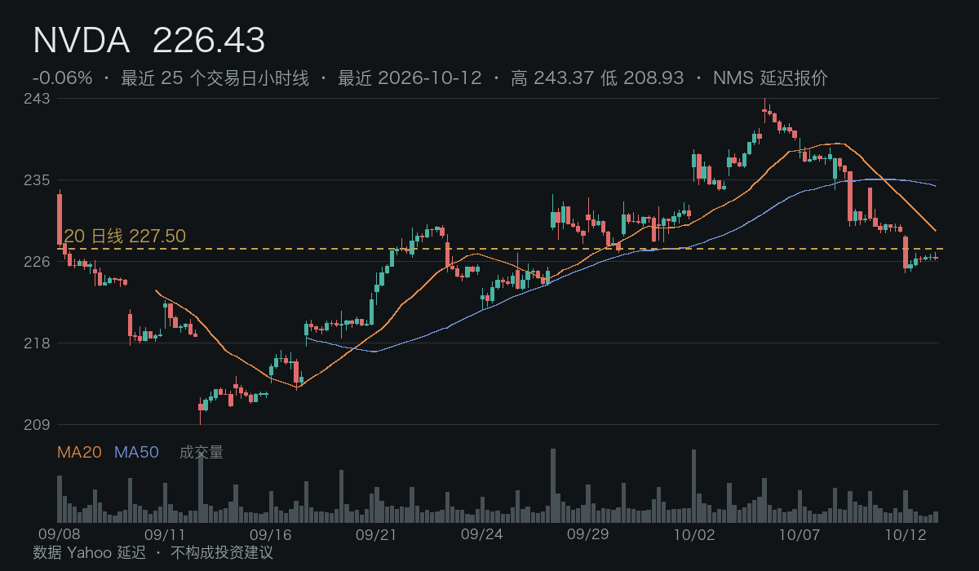Click the current price 226.43
The width and height of the screenshot is (979, 571).
click(209, 41)
